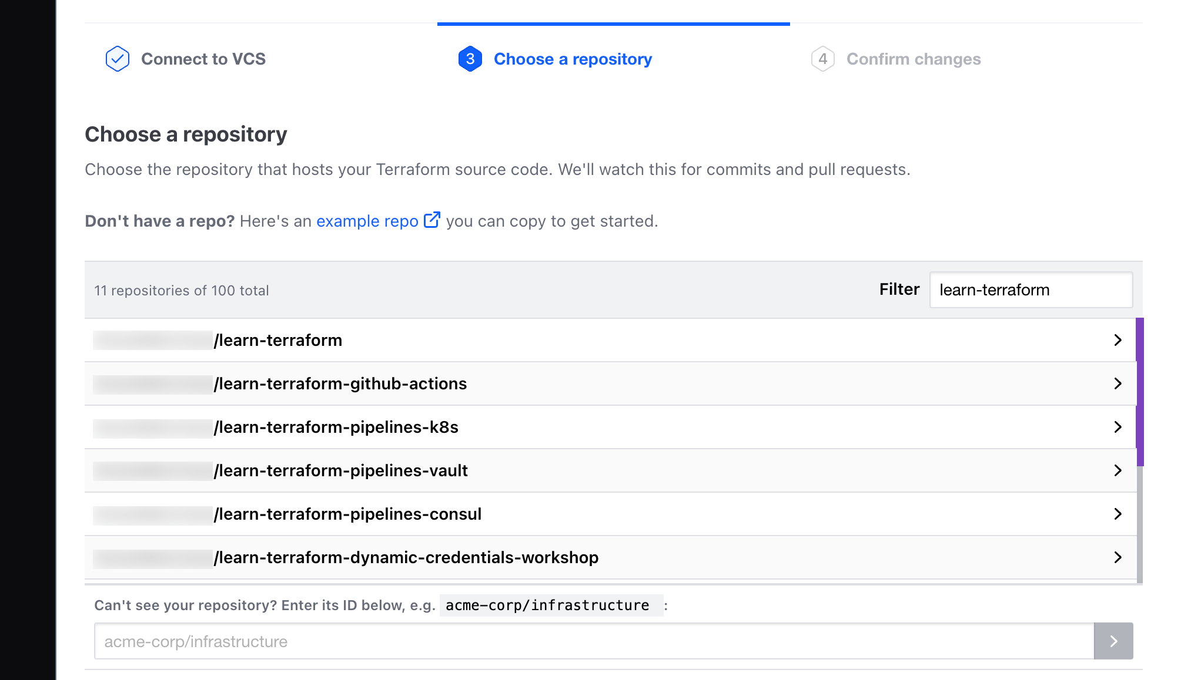Click the step 4 hexagon icon

(822, 59)
